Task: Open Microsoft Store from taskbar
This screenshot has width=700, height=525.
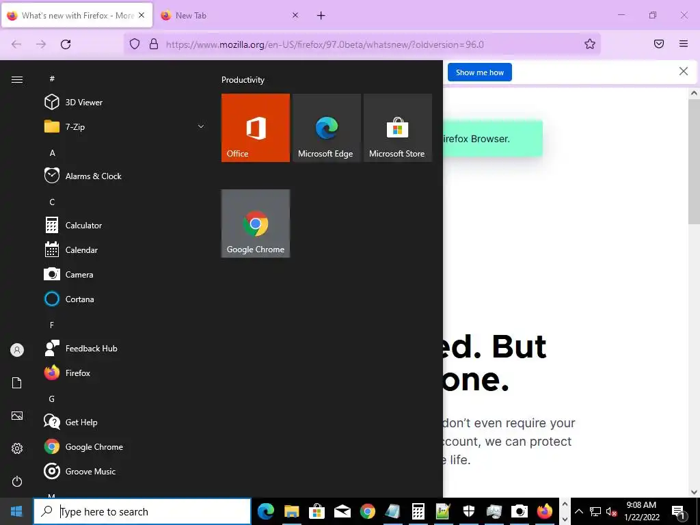Action: (317, 511)
